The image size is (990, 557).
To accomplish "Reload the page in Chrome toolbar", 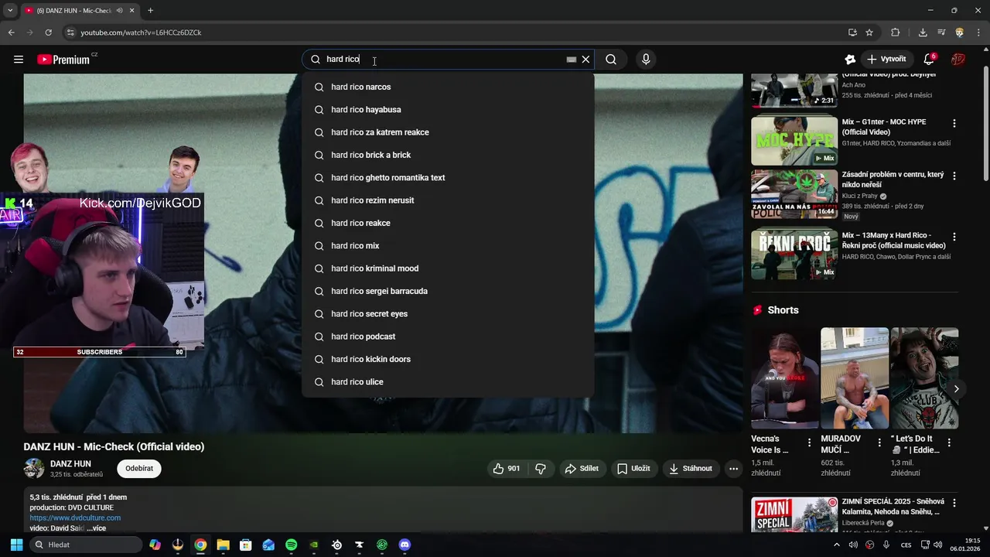I will tap(48, 32).
